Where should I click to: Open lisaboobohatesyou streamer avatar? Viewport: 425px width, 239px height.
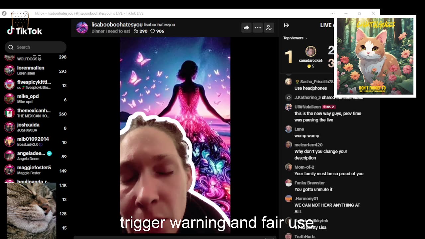coord(82,28)
